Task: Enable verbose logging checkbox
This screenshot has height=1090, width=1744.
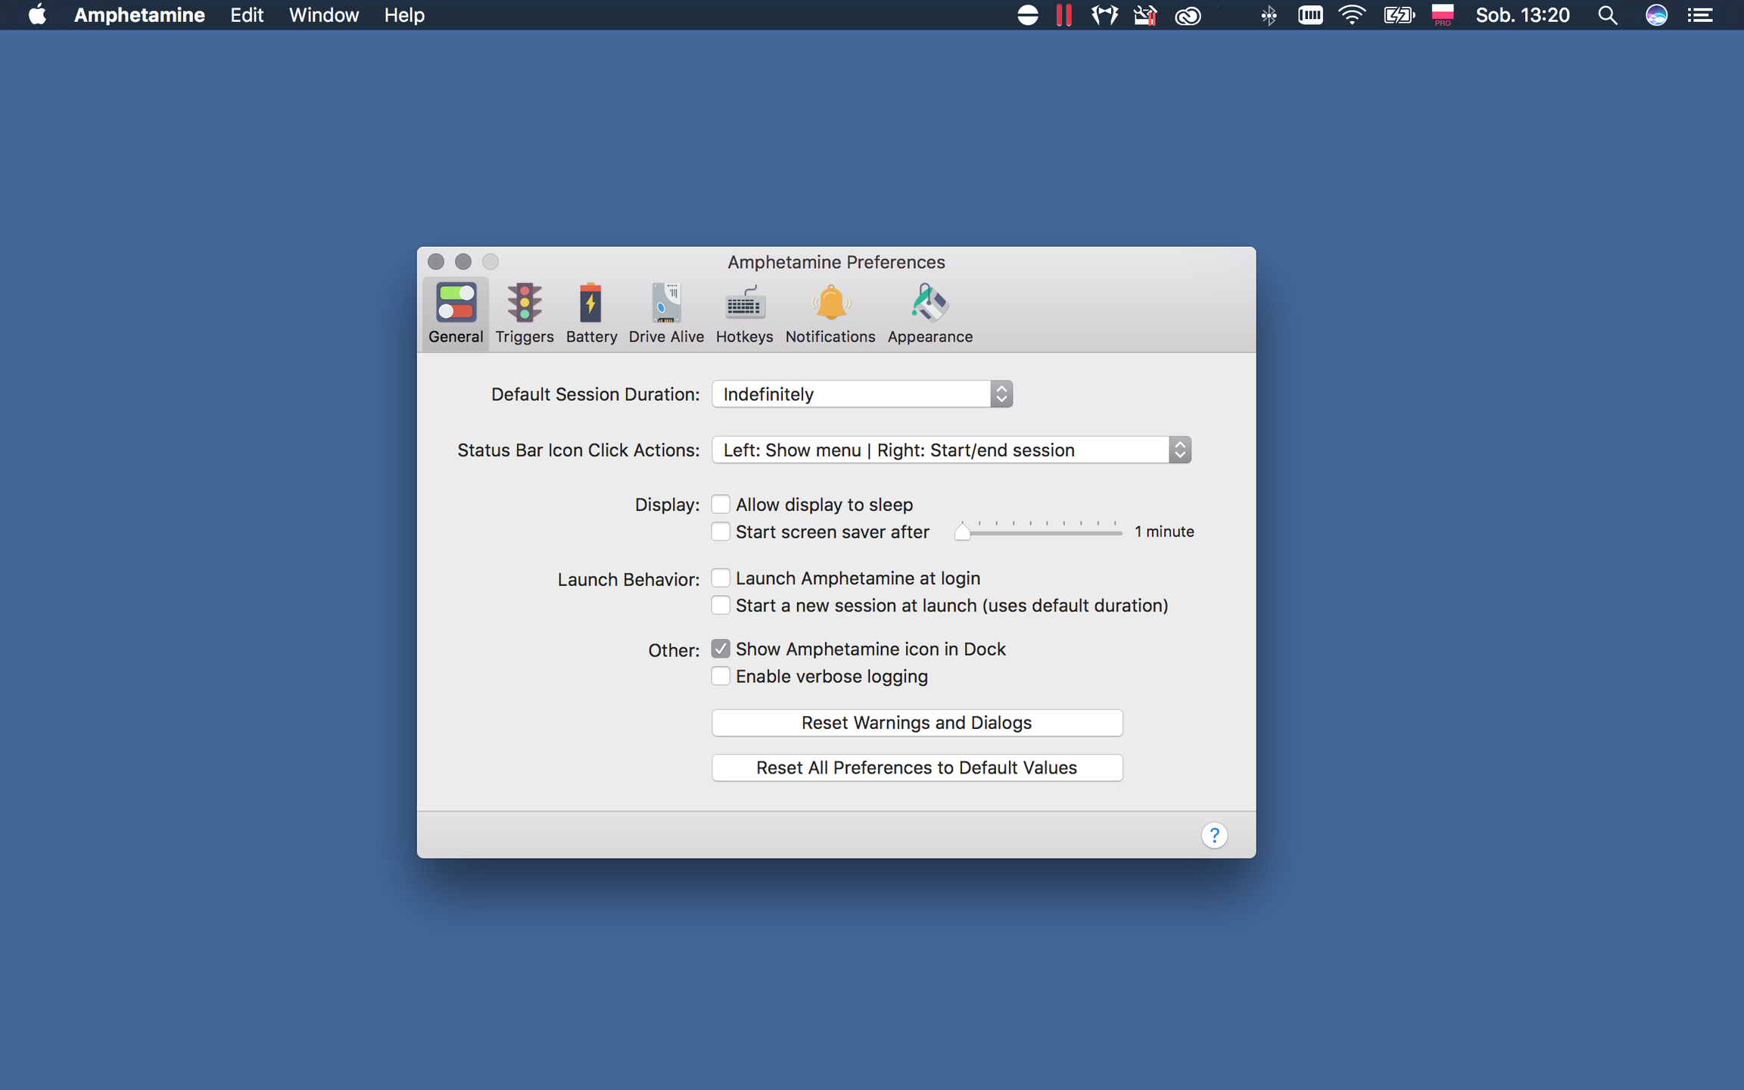Action: coord(721,676)
